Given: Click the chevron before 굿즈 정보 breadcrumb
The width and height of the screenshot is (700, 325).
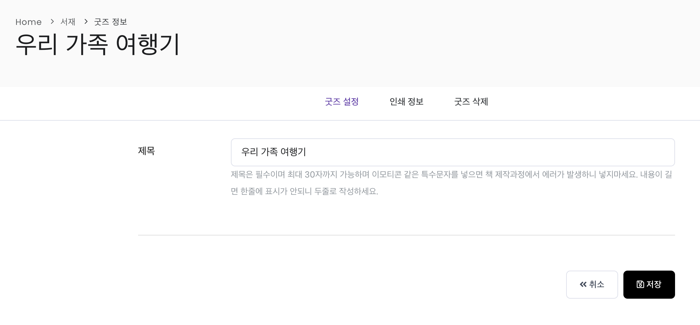Looking at the screenshot, I should point(86,21).
